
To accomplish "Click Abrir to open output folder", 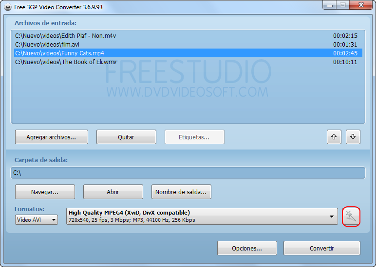I will tap(113, 192).
